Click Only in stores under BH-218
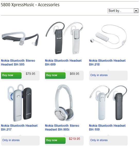The height and width of the screenshot is (146, 139). tap(99, 75)
